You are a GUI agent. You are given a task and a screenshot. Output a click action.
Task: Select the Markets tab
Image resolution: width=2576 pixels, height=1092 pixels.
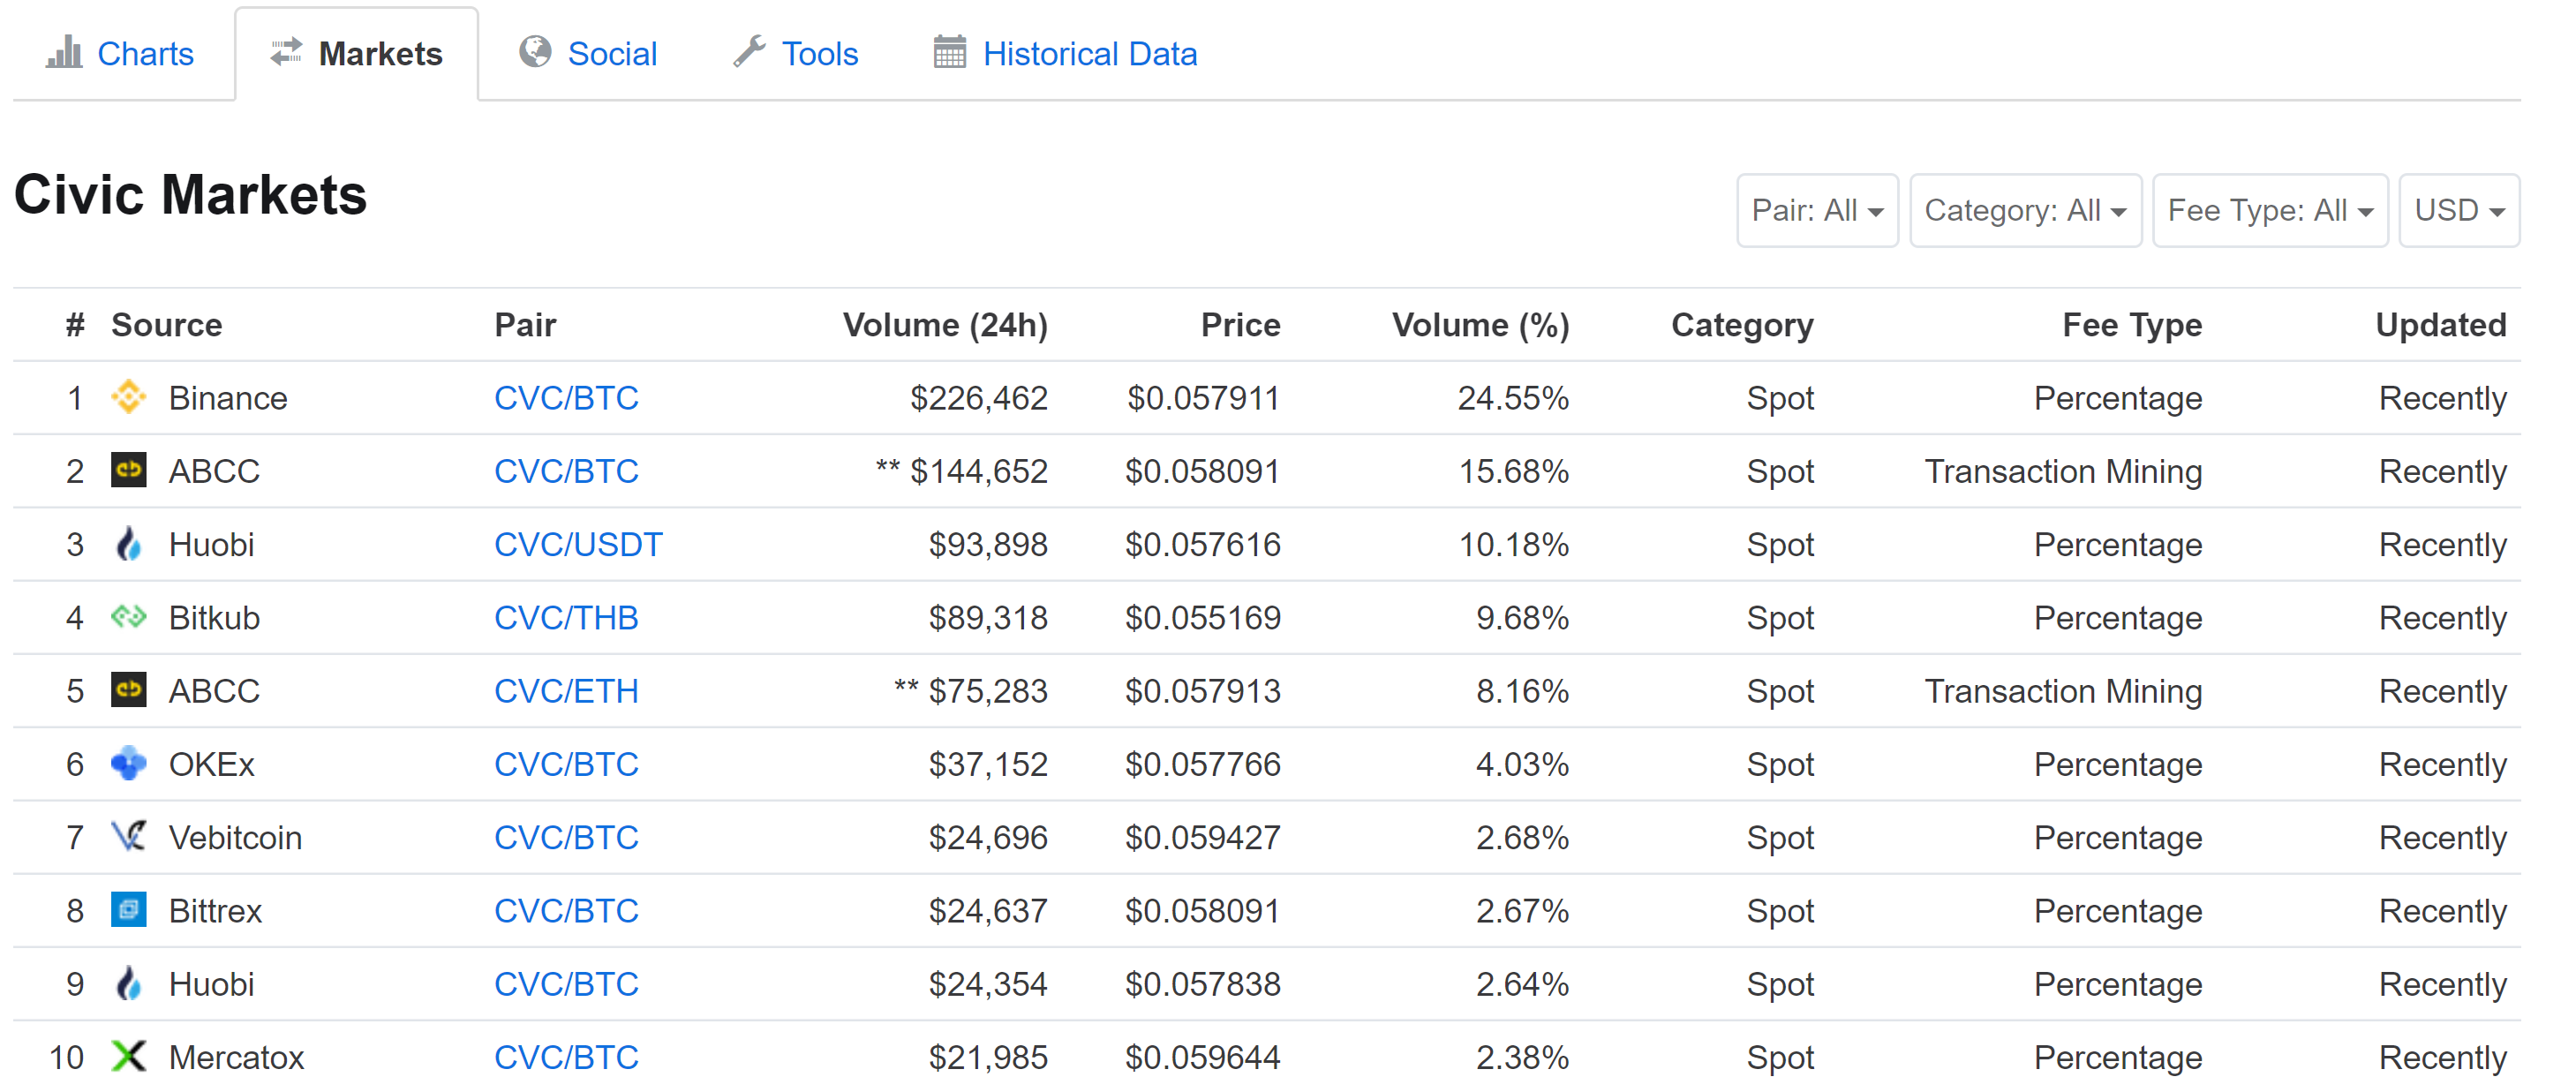pos(357,53)
